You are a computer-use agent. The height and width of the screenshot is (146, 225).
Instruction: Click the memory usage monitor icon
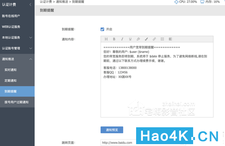pyautogui.click(x=202, y=2)
